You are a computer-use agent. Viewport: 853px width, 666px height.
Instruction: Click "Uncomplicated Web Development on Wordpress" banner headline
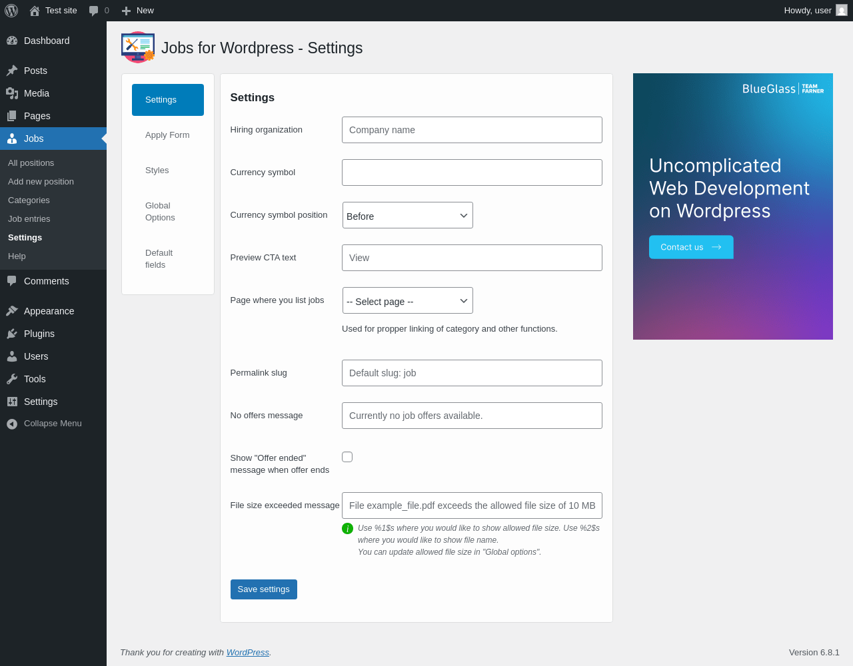click(729, 188)
